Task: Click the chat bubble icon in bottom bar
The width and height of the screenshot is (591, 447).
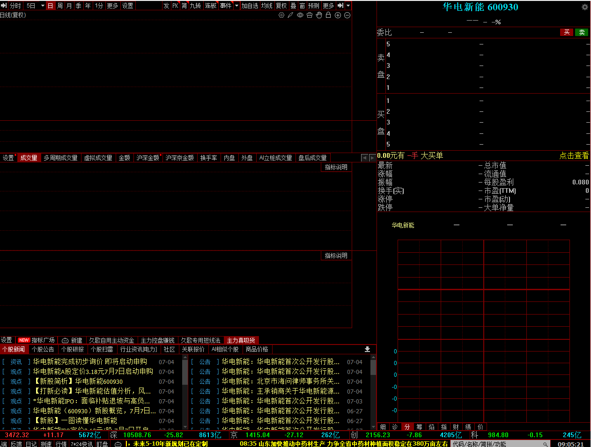Action: 118,444
